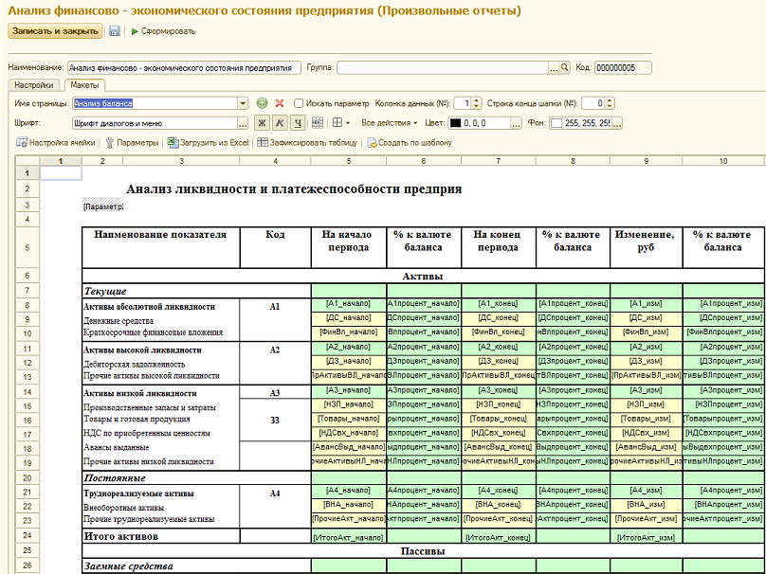
Task: Click the [ИтогоАкт_начало] cell
Action: [348, 538]
